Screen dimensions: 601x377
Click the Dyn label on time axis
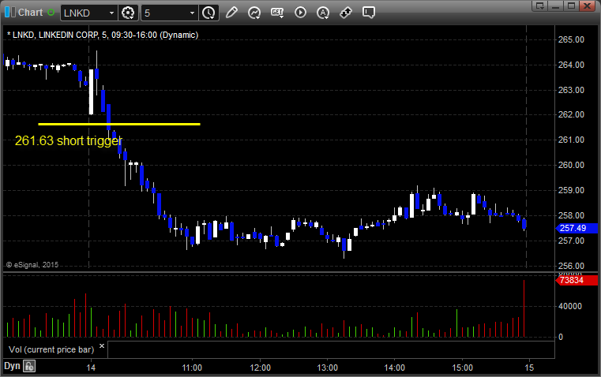pyautogui.click(x=12, y=366)
